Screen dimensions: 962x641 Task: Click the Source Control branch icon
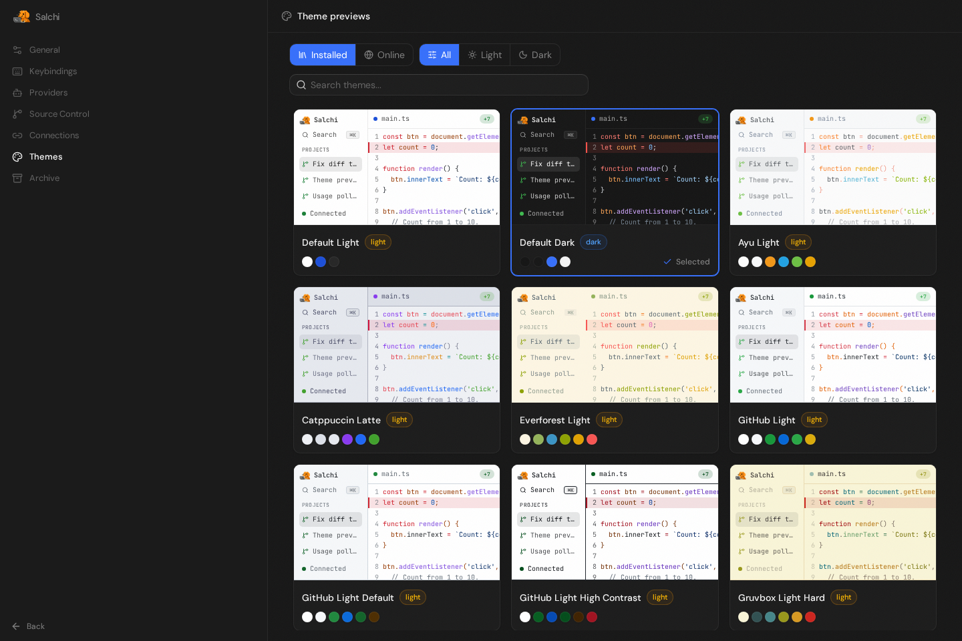coord(17,114)
